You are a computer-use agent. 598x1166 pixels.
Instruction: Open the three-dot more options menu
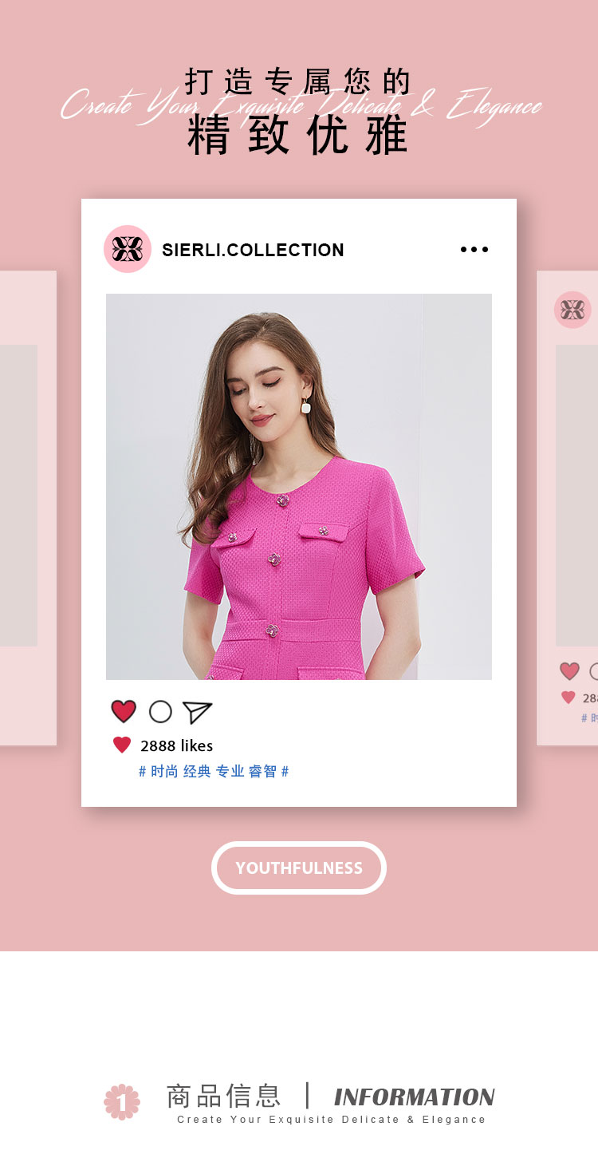coord(474,250)
